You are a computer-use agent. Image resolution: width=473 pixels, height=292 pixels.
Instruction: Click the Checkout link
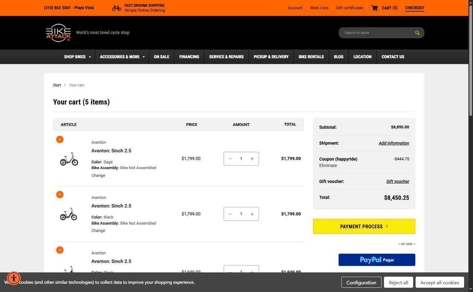[x=415, y=8]
